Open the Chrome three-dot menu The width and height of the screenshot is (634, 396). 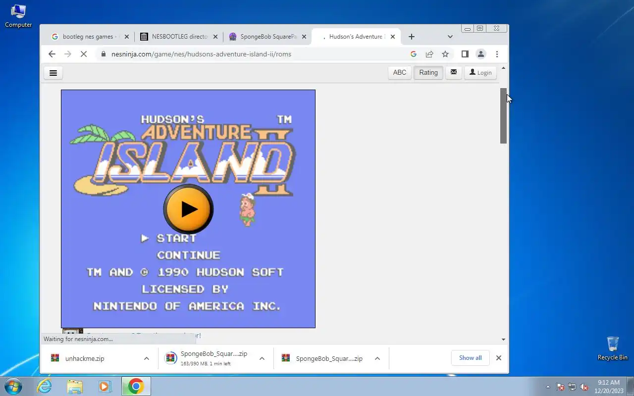(497, 54)
